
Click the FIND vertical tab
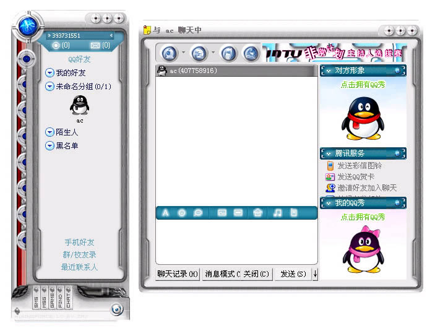pyautogui.click(x=60, y=298)
